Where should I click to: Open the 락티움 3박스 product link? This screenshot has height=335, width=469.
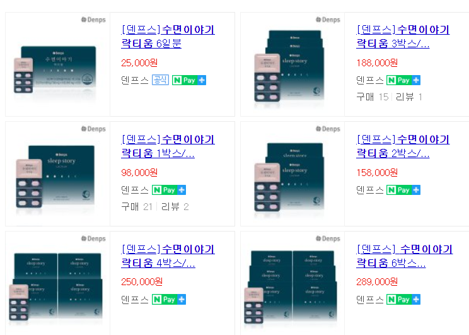click(x=403, y=37)
